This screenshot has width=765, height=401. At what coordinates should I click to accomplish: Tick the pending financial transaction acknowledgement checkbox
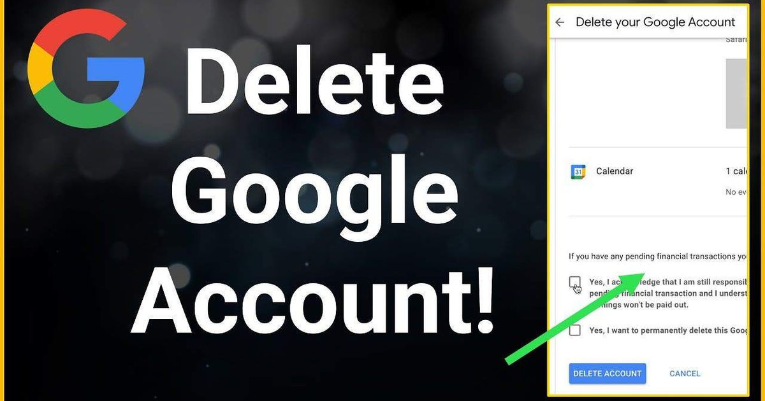pyautogui.click(x=574, y=283)
